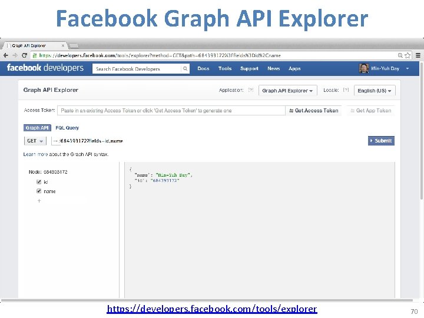Image resolution: width=424 pixels, height=318 pixels.
Task: Open the News menu
Action: tap(274, 69)
